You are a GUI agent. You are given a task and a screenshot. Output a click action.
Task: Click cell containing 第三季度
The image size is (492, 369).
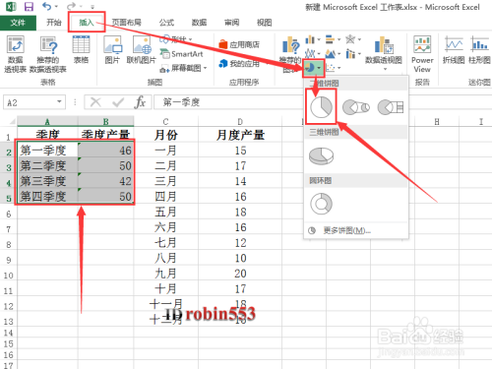(47, 181)
